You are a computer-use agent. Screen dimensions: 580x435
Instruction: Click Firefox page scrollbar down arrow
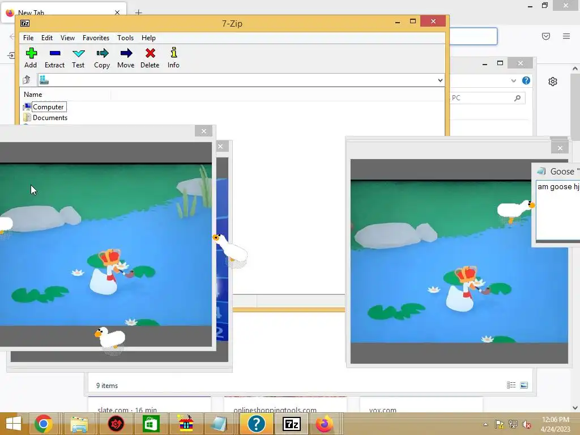coord(575,408)
